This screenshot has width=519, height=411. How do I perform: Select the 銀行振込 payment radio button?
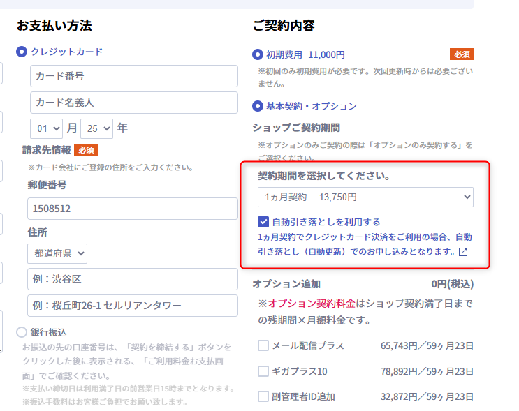pos(22,332)
